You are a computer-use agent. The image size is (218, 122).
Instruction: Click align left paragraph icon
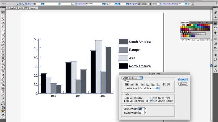click(x=139, y=4)
